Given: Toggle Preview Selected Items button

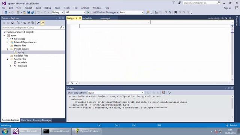Looking at the screenshot, I should coord(42,23).
